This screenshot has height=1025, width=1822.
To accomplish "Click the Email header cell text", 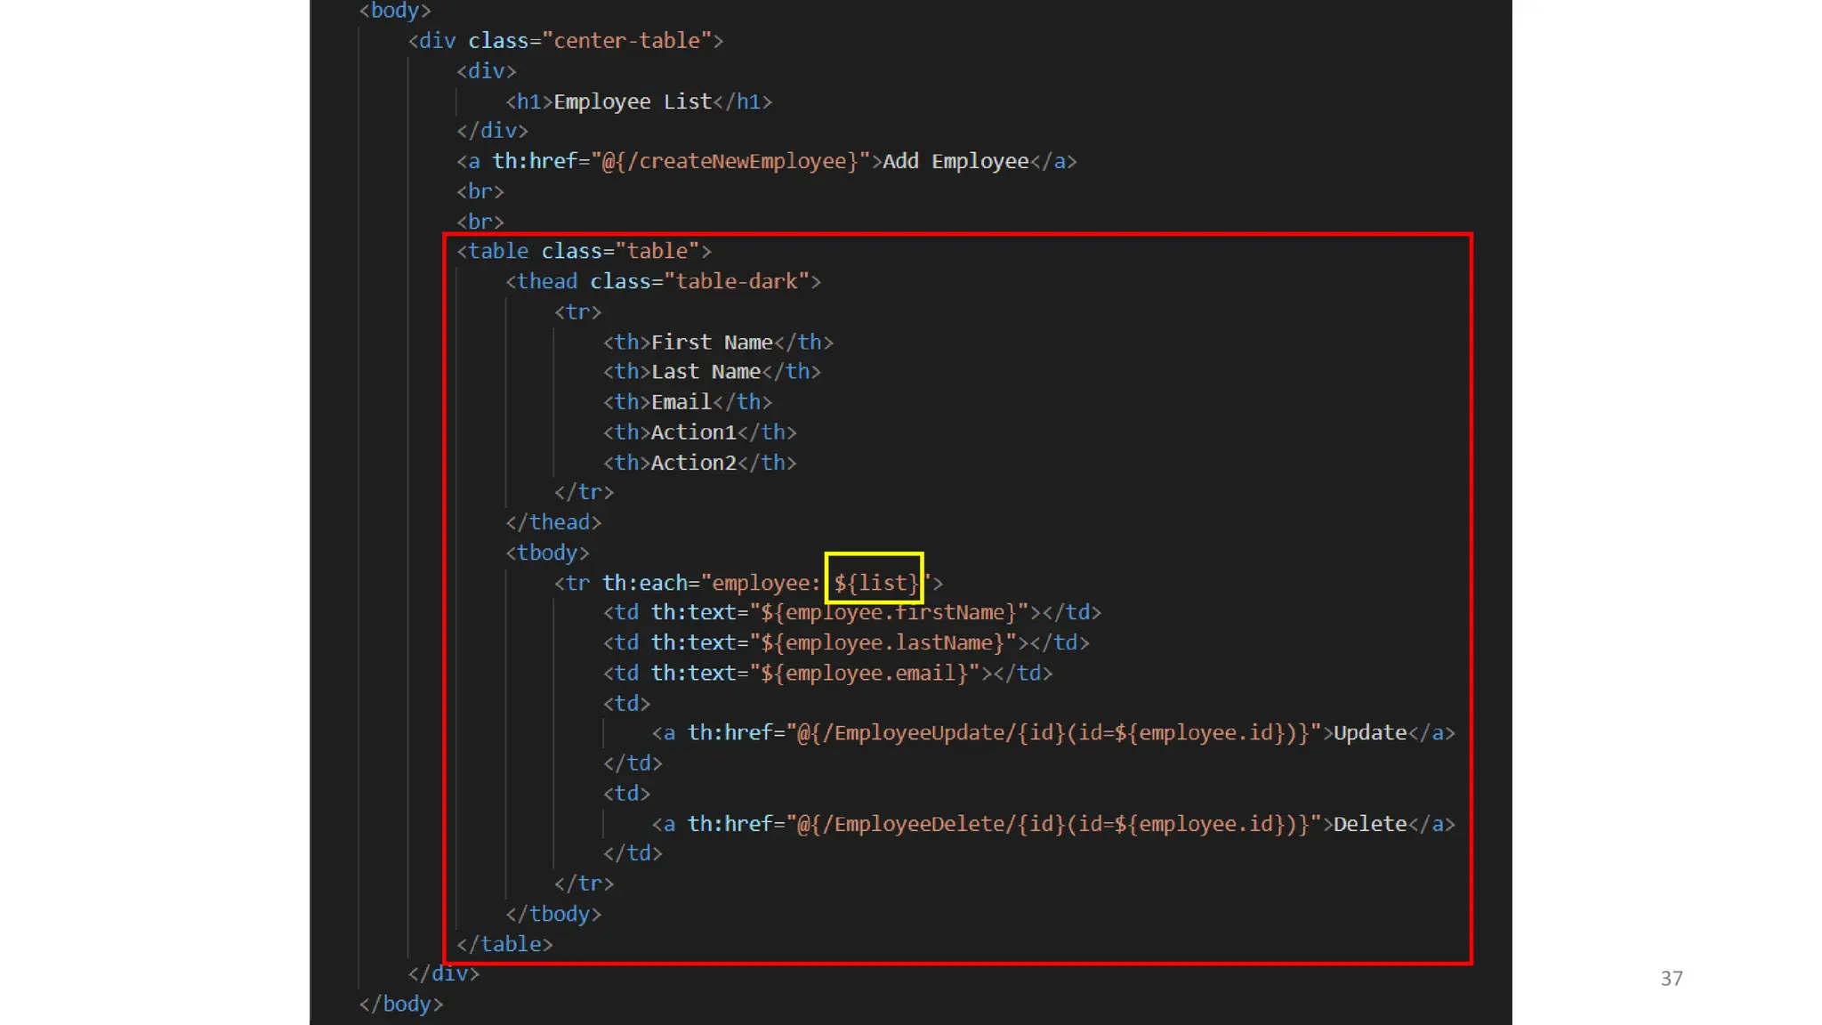I will pyautogui.click(x=681, y=402).
